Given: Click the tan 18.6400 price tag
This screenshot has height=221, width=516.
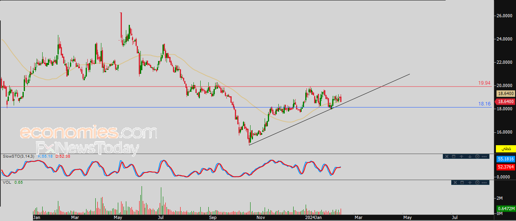Looking at the screenshot, I should (506, 93).
